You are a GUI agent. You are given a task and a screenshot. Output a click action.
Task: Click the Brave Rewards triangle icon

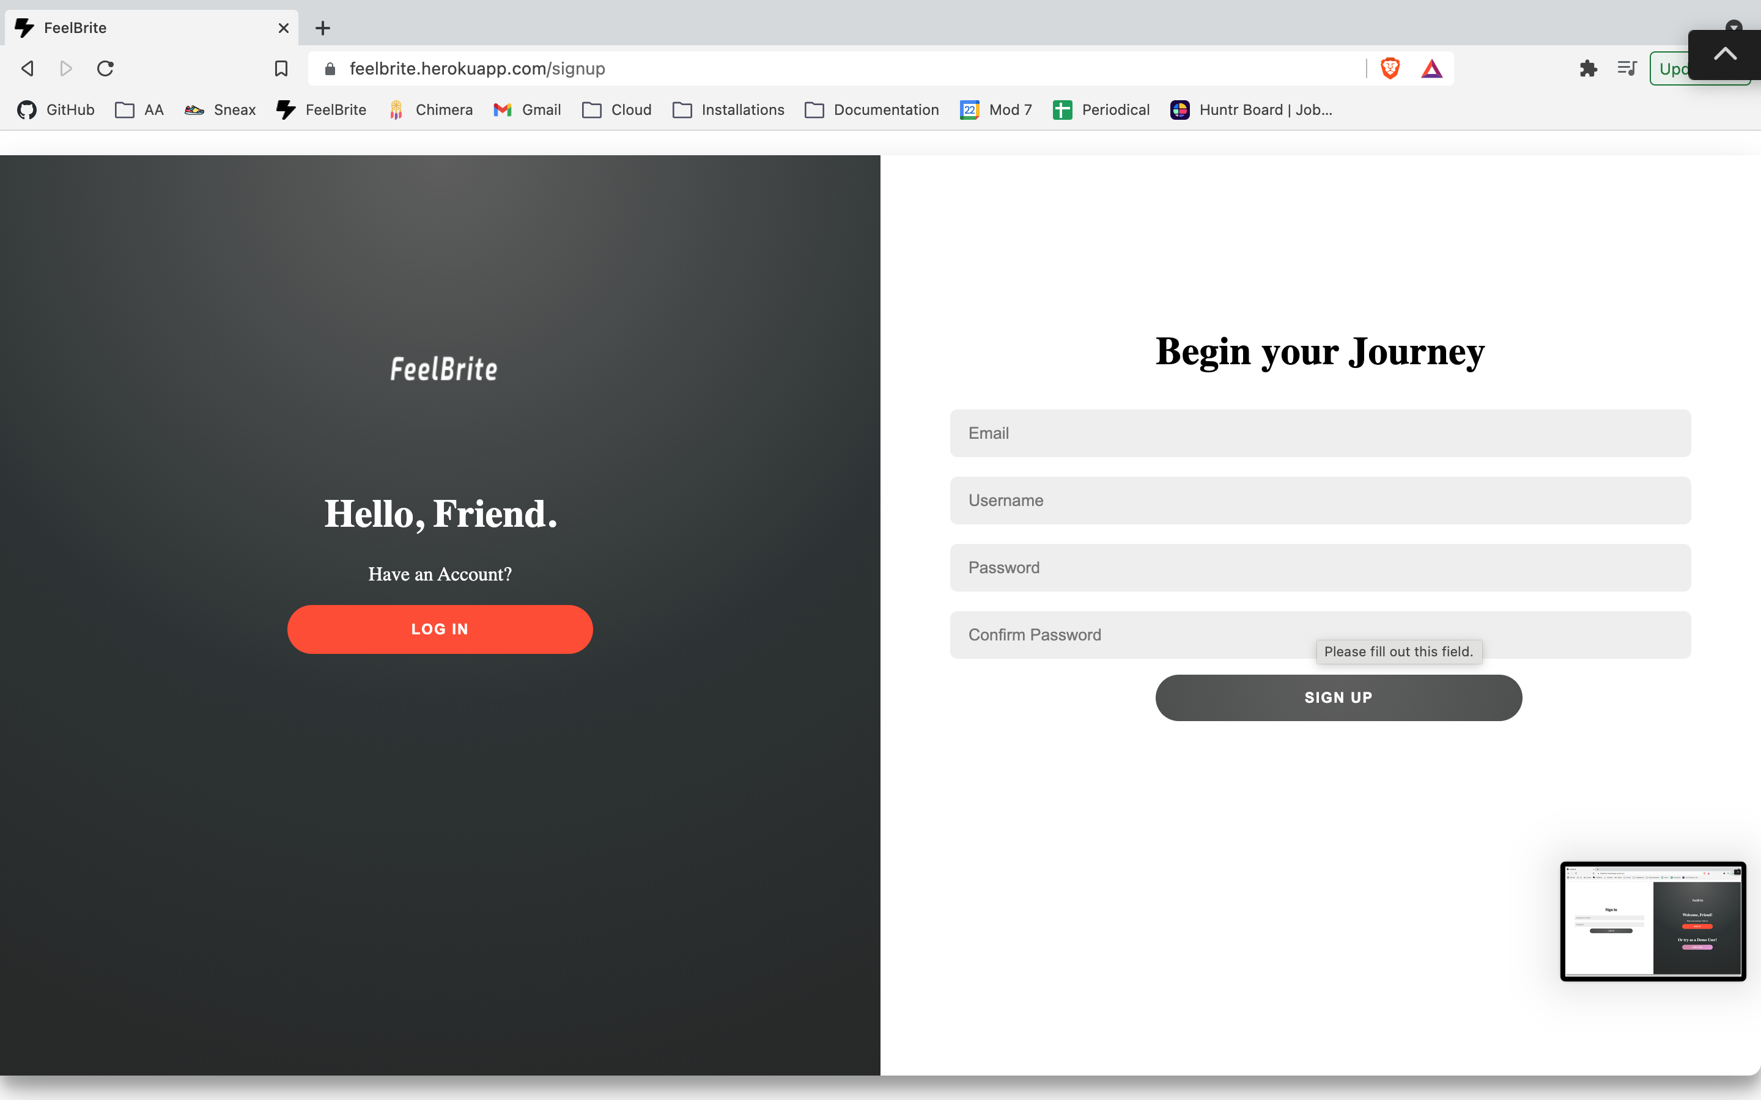(1431, 68)
